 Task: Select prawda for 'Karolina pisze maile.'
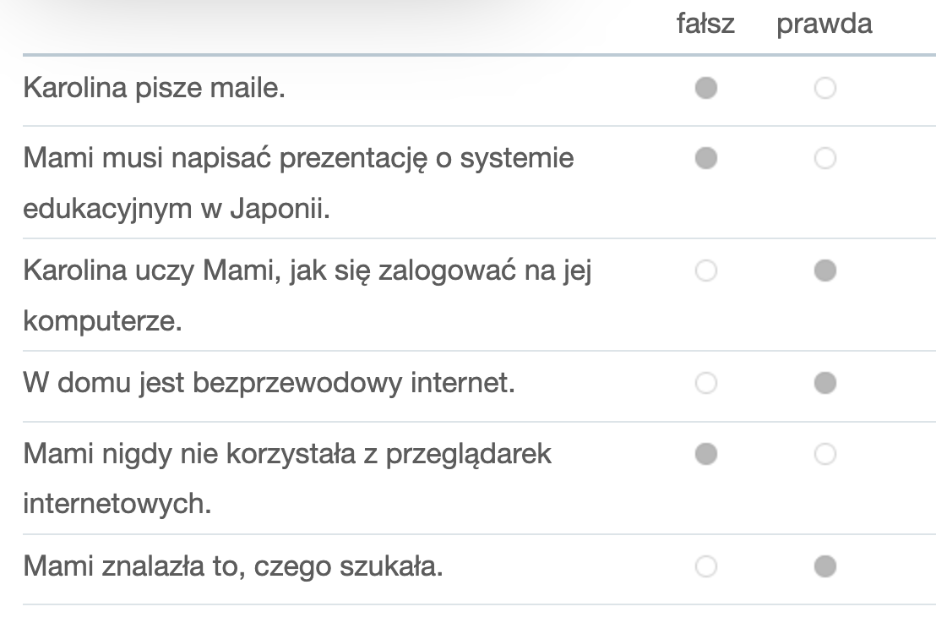point(825,88)
